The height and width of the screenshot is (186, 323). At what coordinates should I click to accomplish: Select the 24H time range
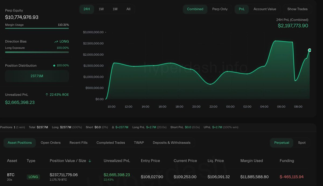[x=87, y=9]
